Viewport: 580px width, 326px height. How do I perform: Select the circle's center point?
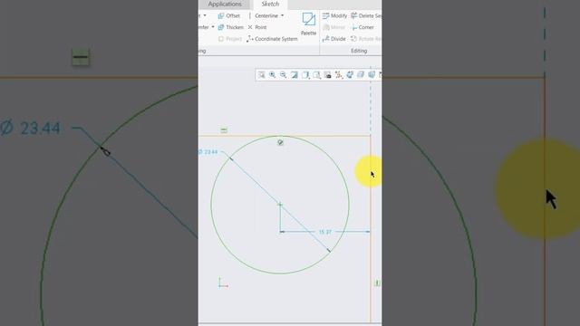[280, 204]
